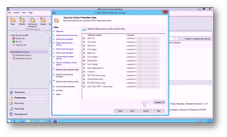The height and width of the screenshot is (137, 227).
Task: Open the search options dropdown arrow
Action: [x=178, y=39]
